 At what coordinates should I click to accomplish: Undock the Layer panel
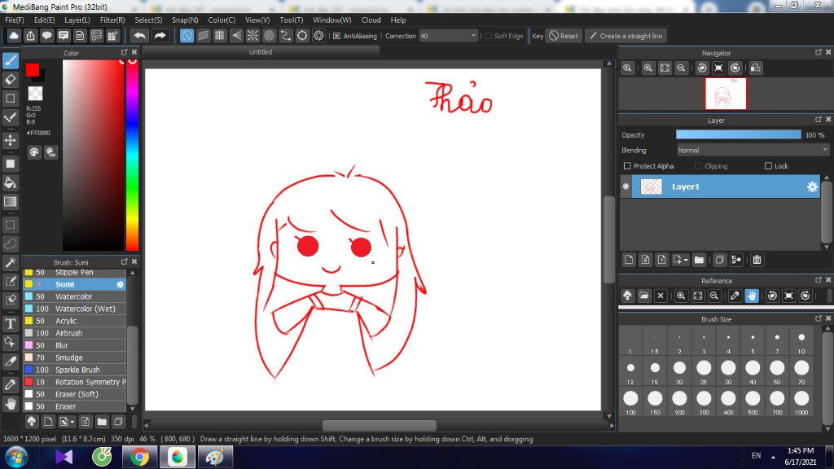click(x=819, y=120)
